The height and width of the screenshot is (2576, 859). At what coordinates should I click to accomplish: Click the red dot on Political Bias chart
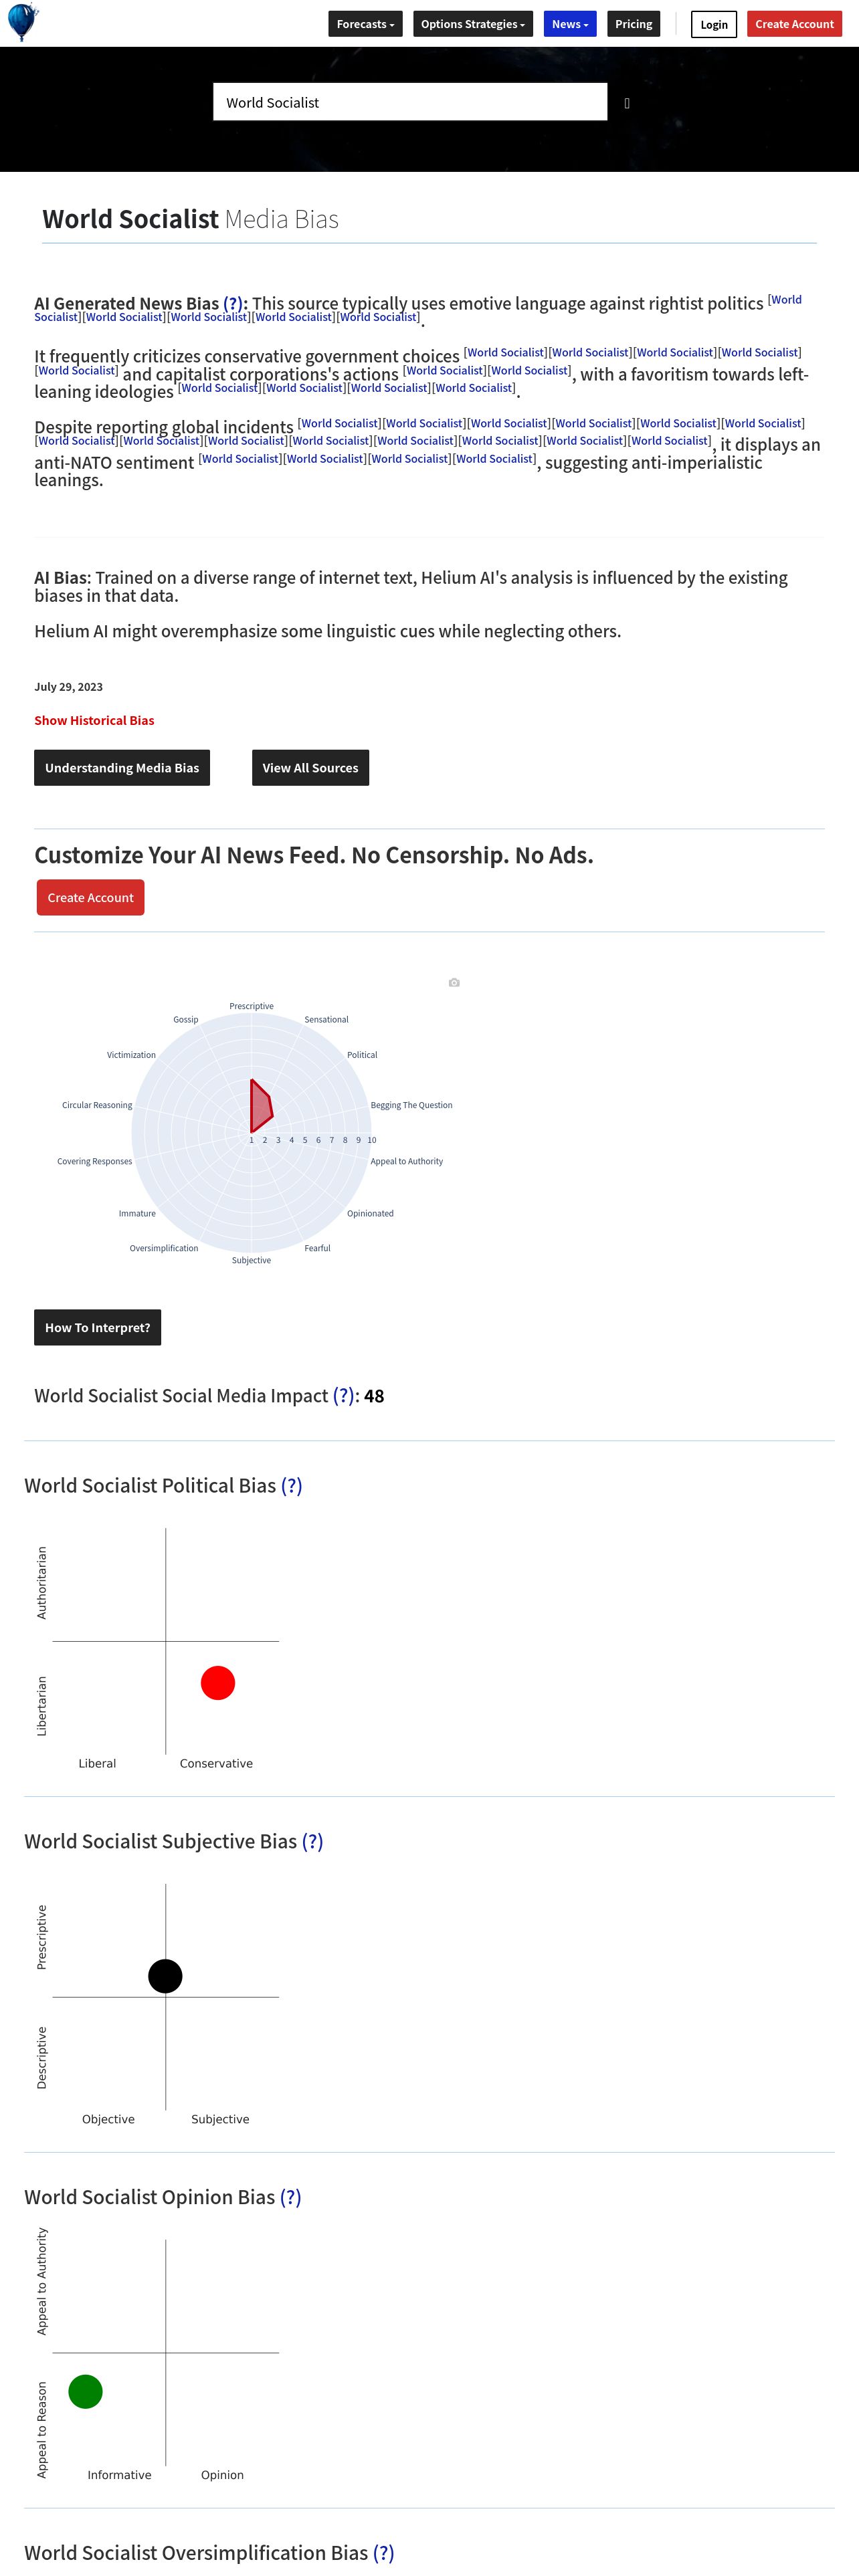(218, 1683)
